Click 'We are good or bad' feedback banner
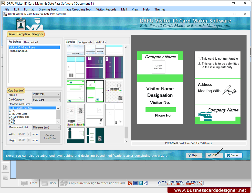 (180, 183)
